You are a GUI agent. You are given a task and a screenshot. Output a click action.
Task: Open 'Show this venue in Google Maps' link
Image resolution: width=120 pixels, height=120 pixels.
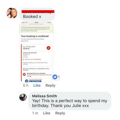click(33, 59)
